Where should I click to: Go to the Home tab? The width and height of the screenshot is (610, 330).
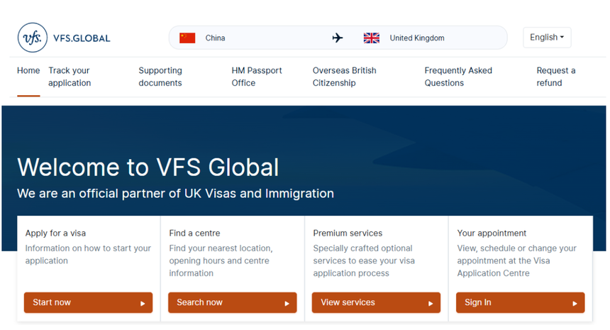coord(28,71)
